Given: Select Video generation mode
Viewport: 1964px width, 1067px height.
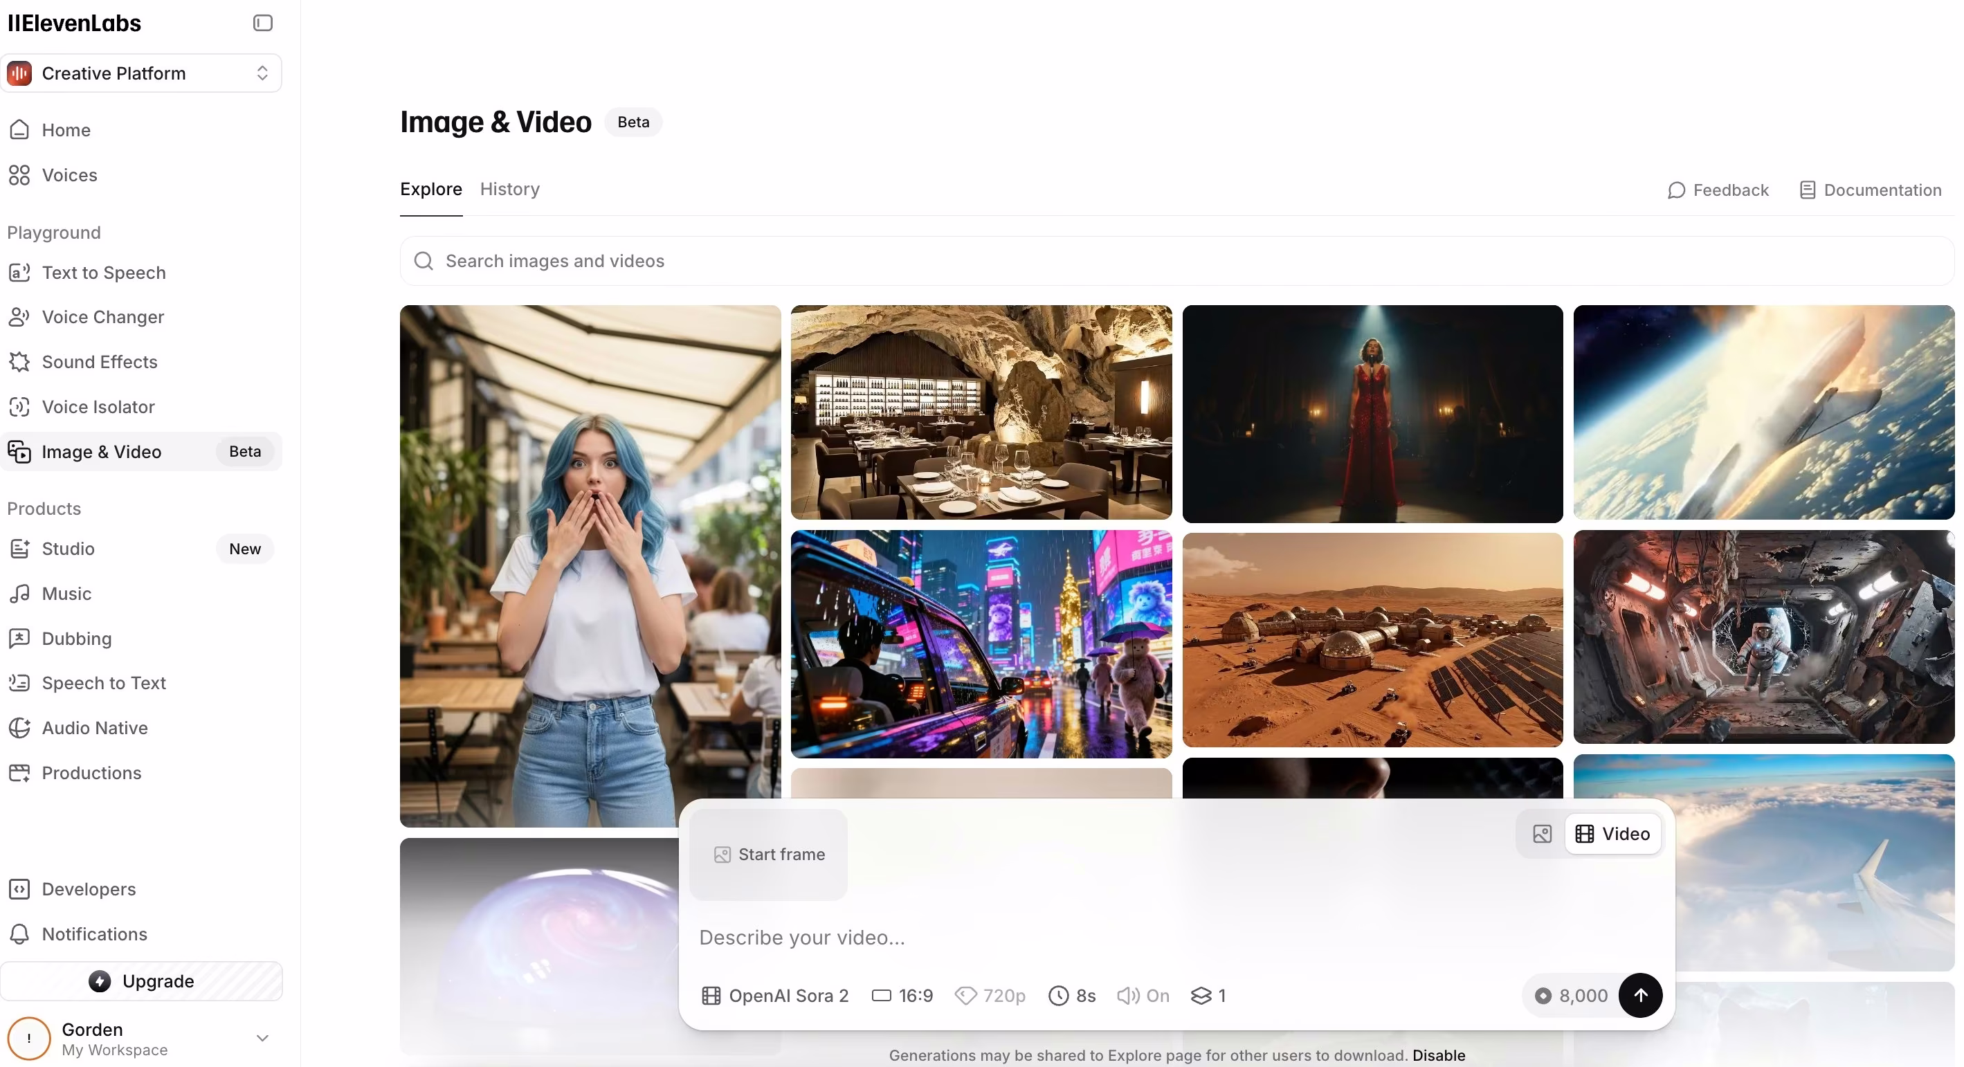Looking at the screenshot, I should coord(1612,834).
